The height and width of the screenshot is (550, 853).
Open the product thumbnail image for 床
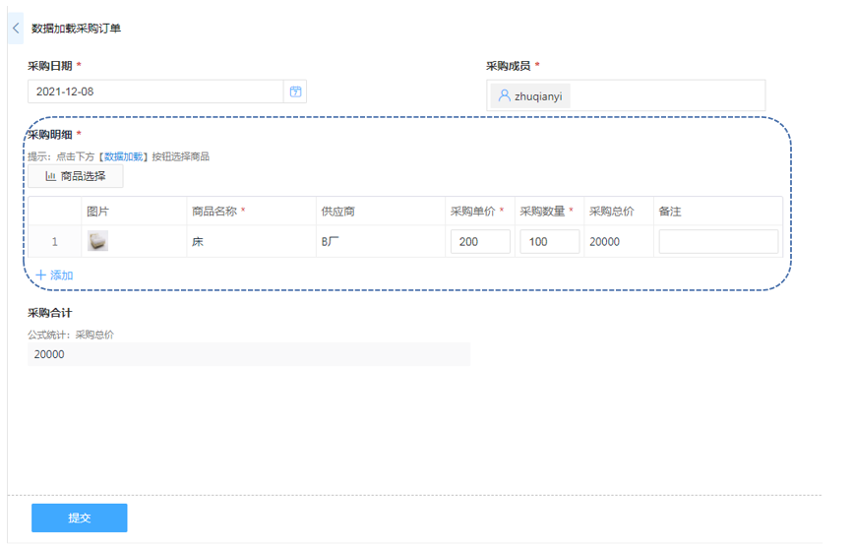[97, 241]
